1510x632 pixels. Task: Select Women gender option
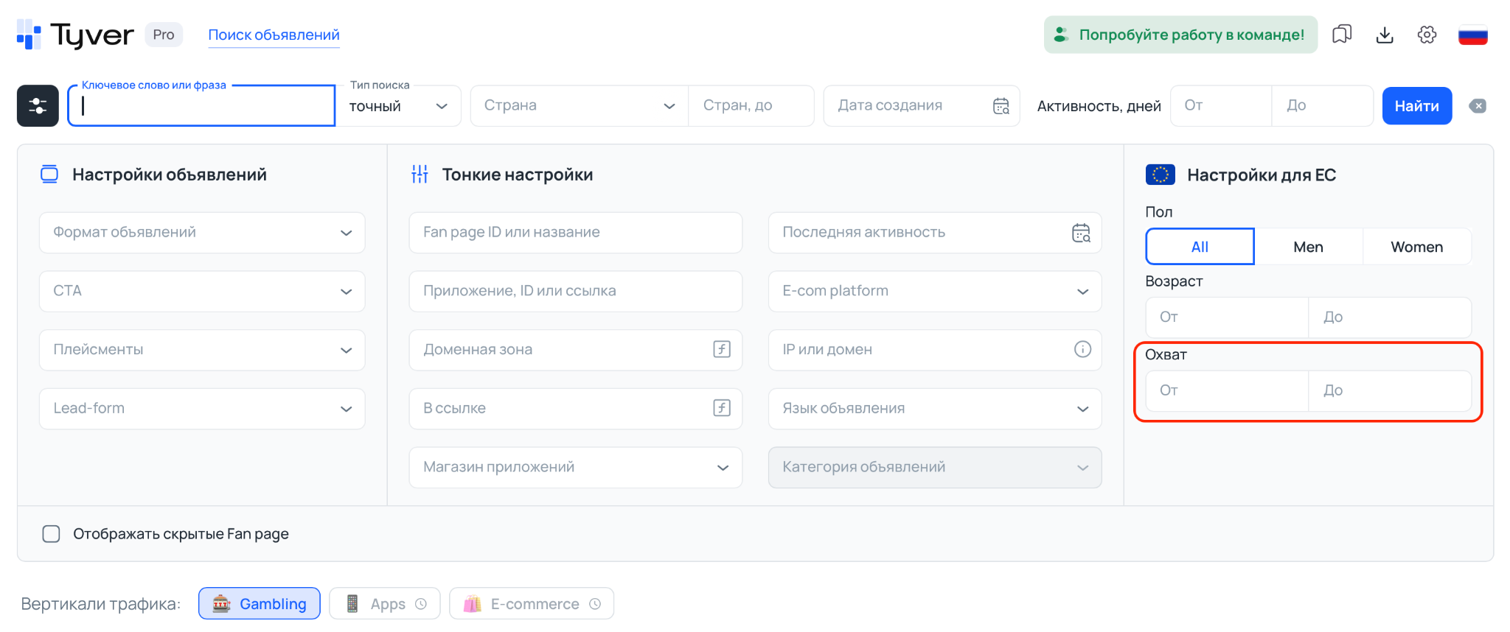1416,247
